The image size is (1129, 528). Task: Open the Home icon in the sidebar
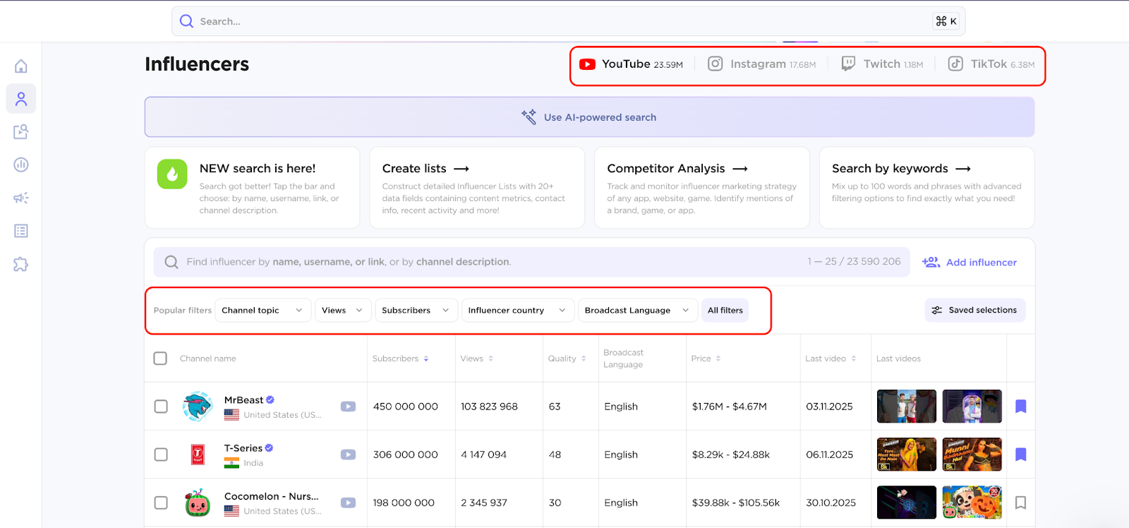click(21, 66)
